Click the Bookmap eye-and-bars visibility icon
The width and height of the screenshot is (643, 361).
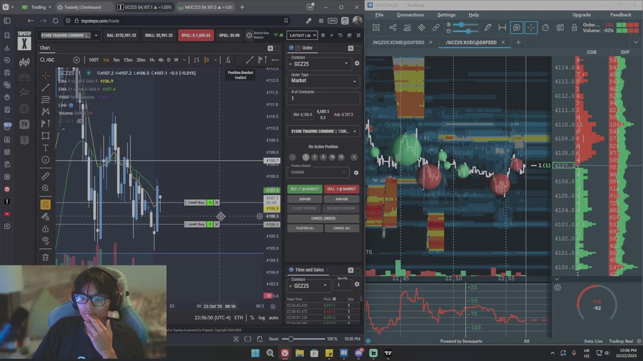coord(560,28)
